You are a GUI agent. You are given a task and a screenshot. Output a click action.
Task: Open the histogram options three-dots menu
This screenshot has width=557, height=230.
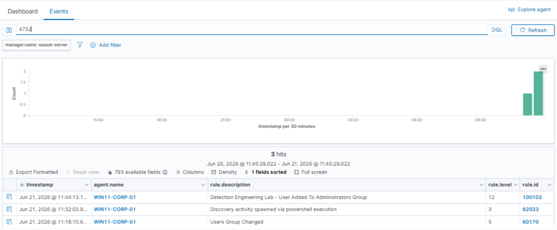pyautogui.click(x=543, y=69)
